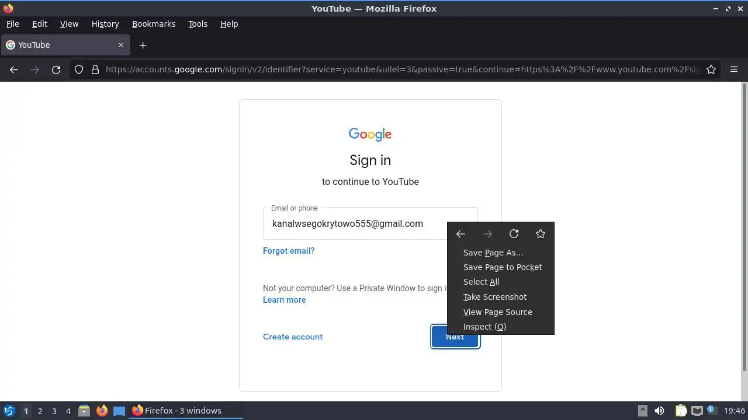The height and width of the screenshot is (420, 748).
Task: Launch Firefox from the taskbar quick-launch icon
Action: [102, 411]
